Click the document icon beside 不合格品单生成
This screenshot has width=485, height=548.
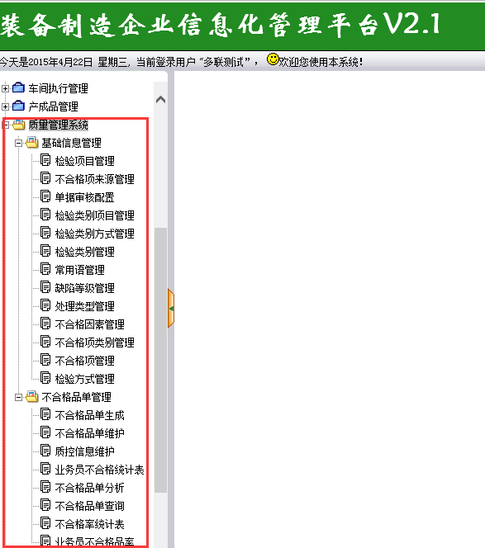(45, 415)
